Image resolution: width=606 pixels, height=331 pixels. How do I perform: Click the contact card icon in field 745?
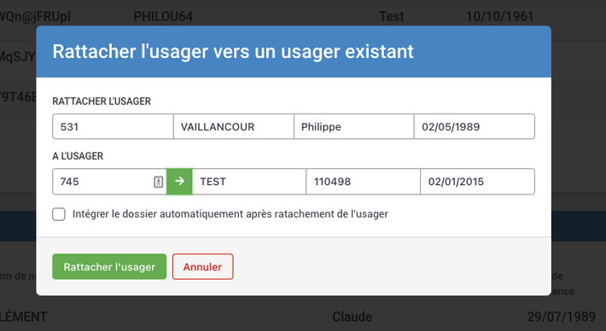[159, 182]
